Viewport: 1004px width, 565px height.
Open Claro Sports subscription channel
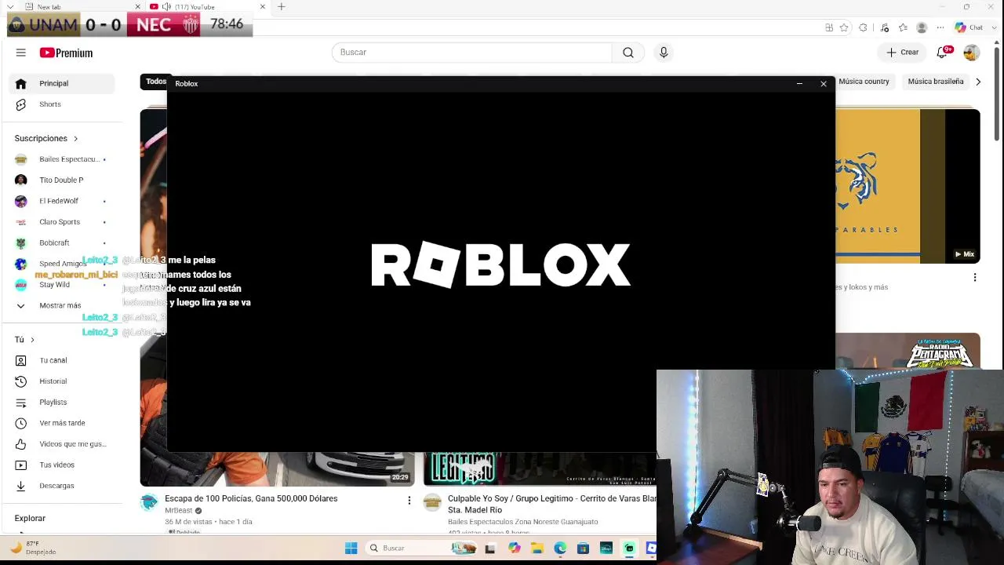(x=59, y=222)
